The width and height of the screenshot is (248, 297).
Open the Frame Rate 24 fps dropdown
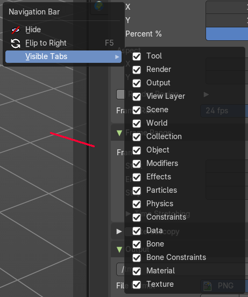coord(224,111)
